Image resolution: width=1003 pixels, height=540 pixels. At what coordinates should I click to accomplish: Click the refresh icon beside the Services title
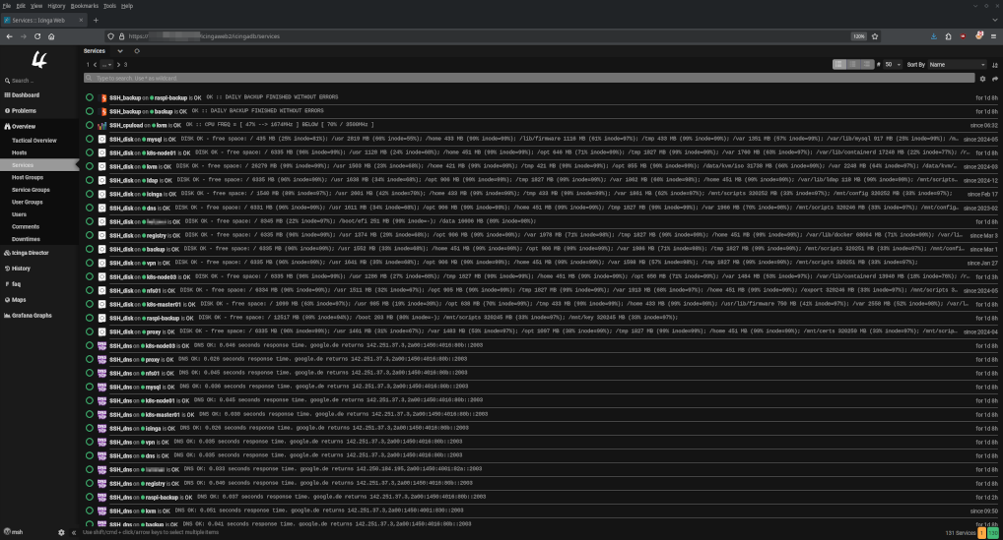click(137, 50)
